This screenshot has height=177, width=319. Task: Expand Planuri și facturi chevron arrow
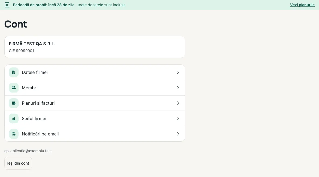click(178, 103)
